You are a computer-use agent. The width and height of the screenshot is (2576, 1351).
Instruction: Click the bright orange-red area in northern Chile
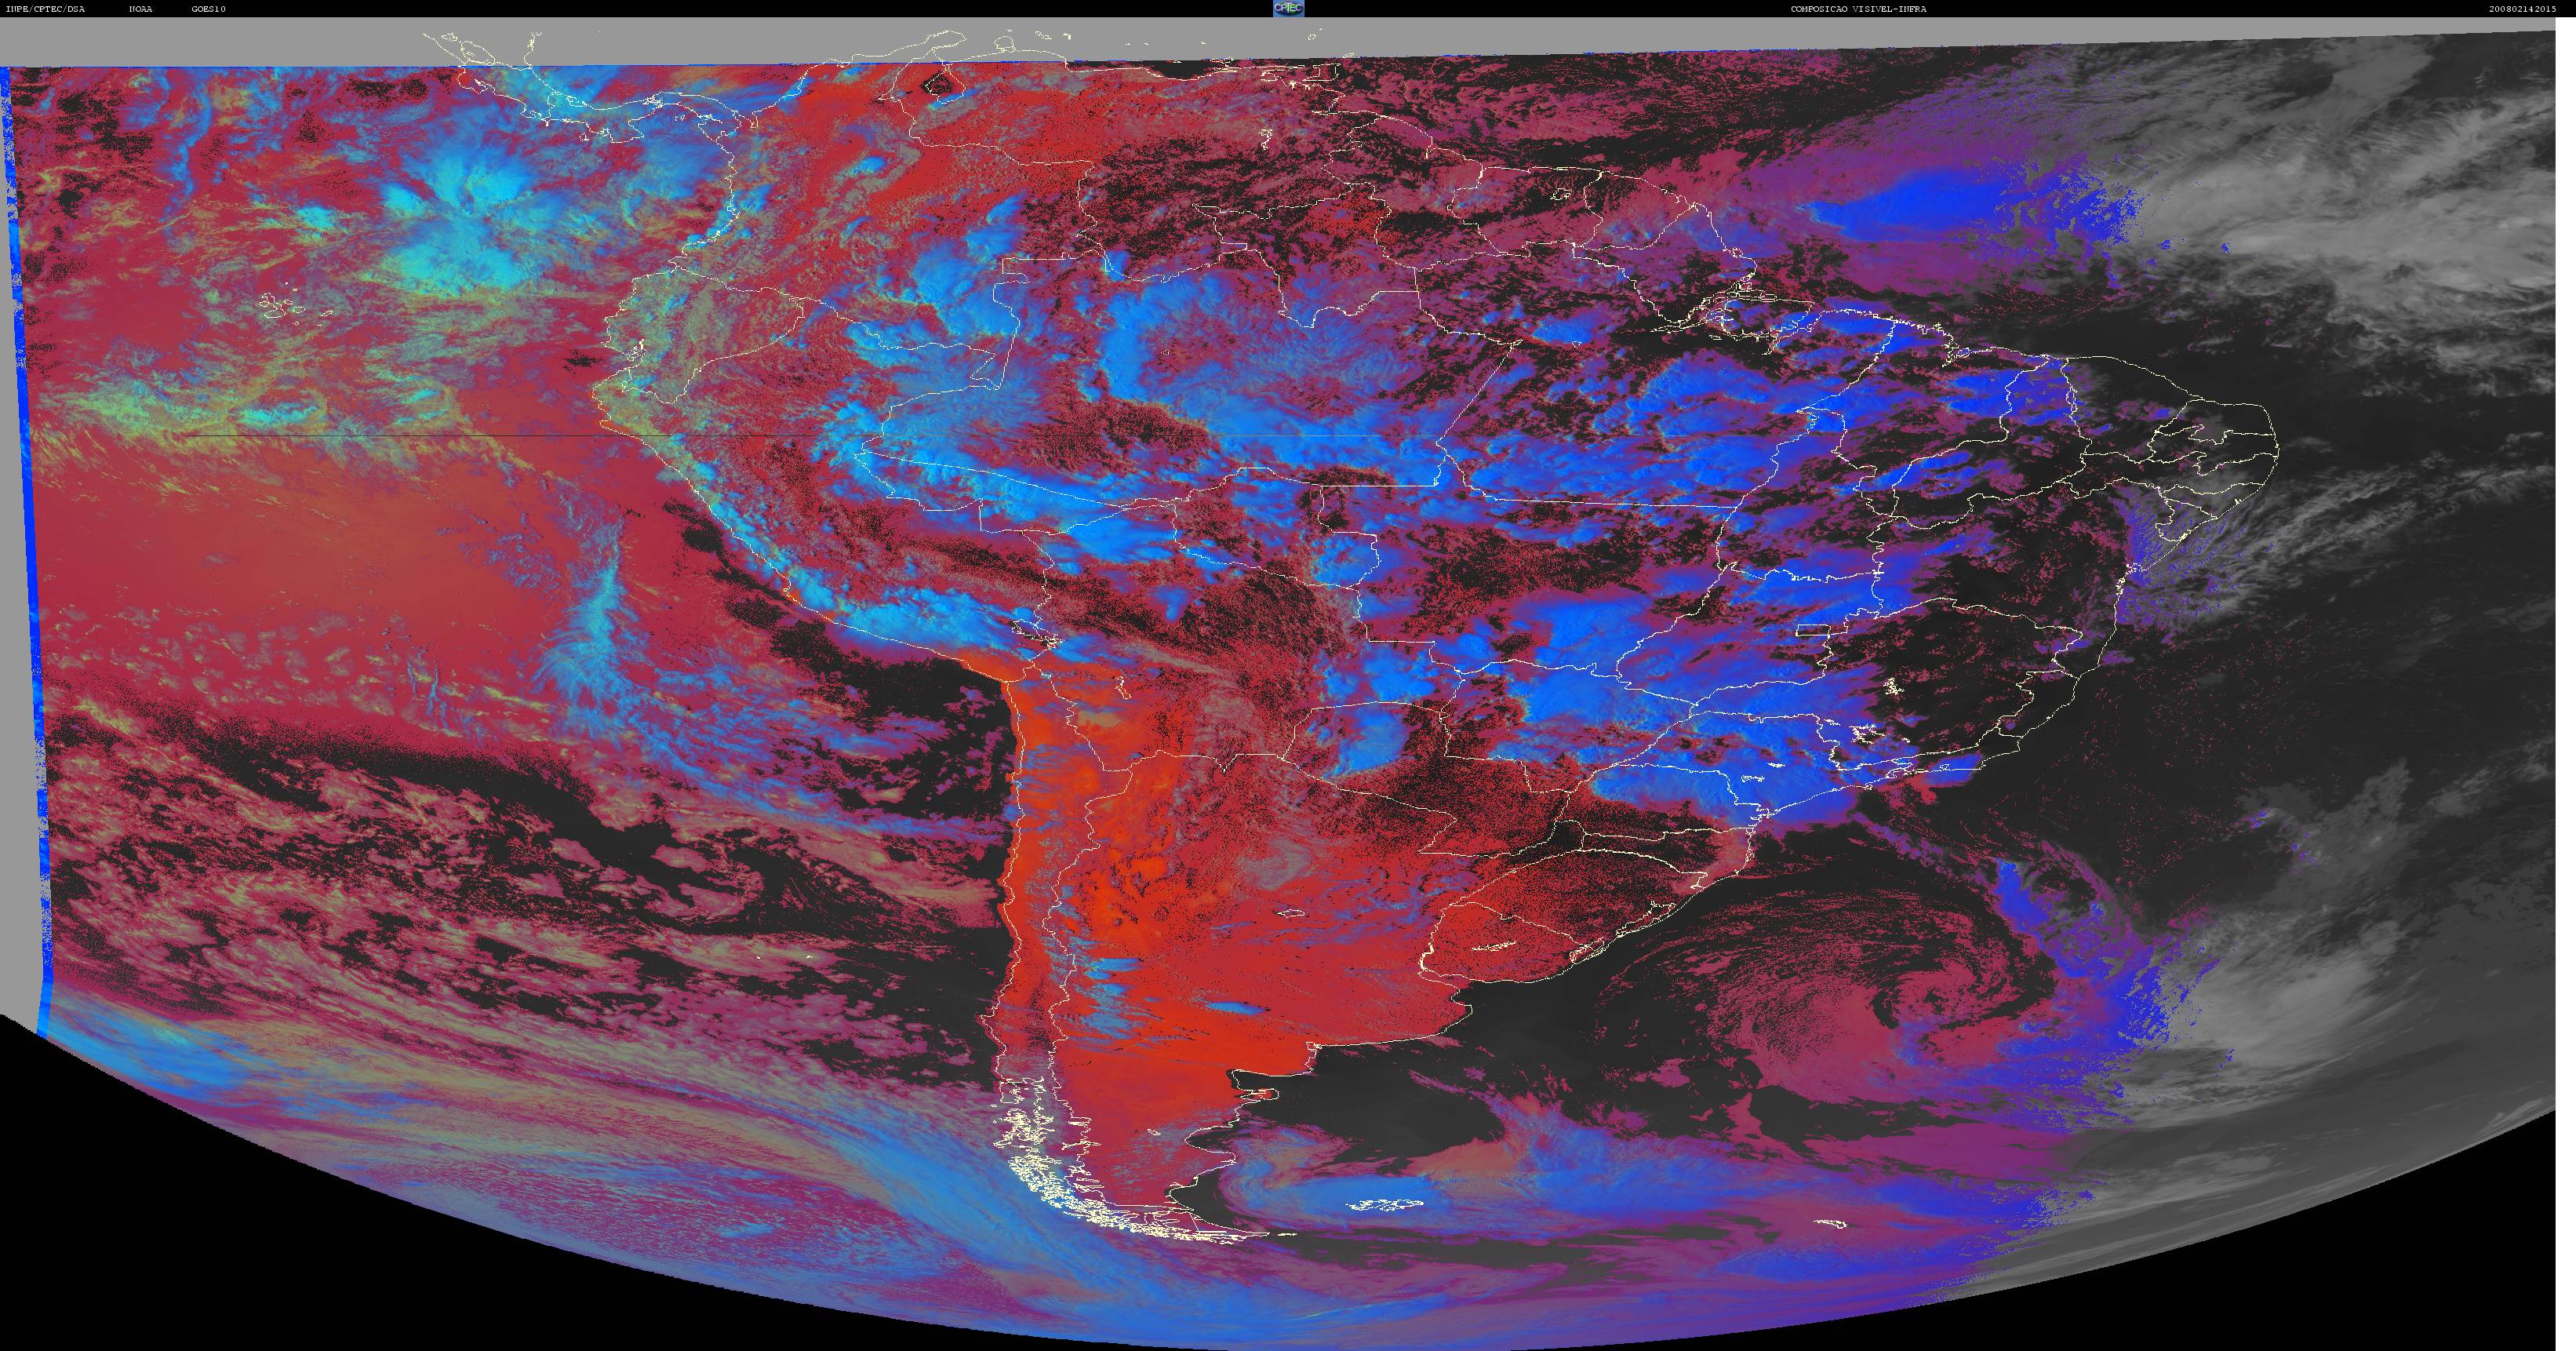pyautogui.click(x=1040, y=760)
